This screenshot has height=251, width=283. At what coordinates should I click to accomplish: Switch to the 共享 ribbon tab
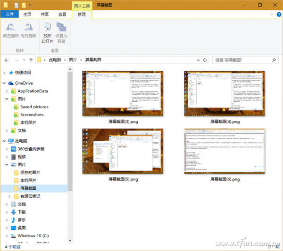pyautogui.click(x=45, y=14)
